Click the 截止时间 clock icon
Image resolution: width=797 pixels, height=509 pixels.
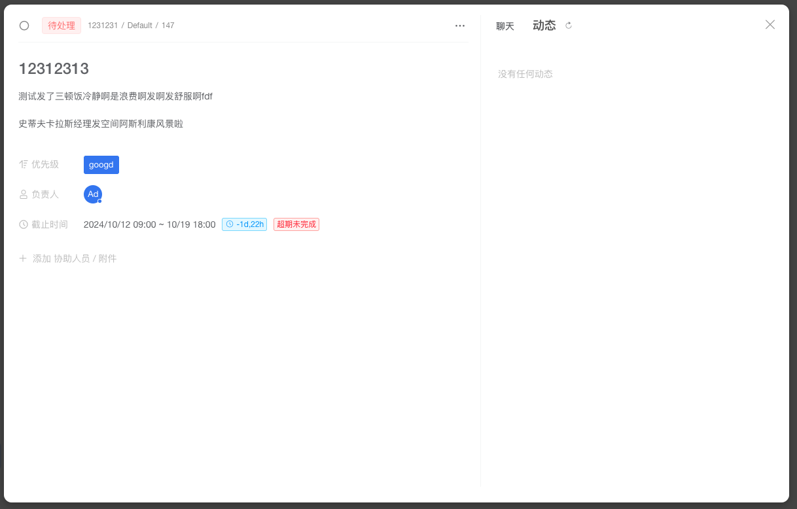click(x=24, y=224)
